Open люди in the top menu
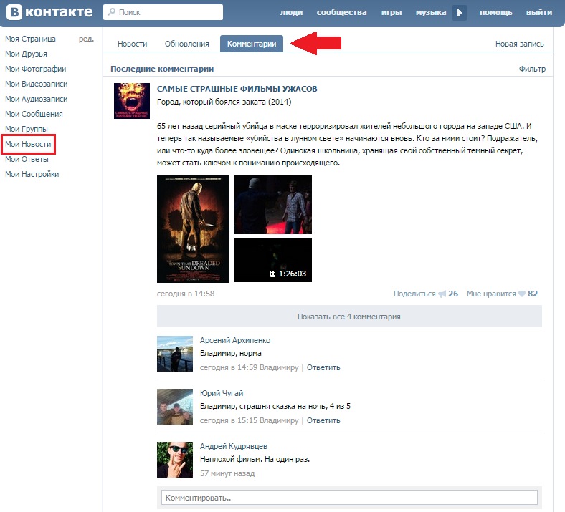Viewport: 565px width, 512px height. click(292, 13)
